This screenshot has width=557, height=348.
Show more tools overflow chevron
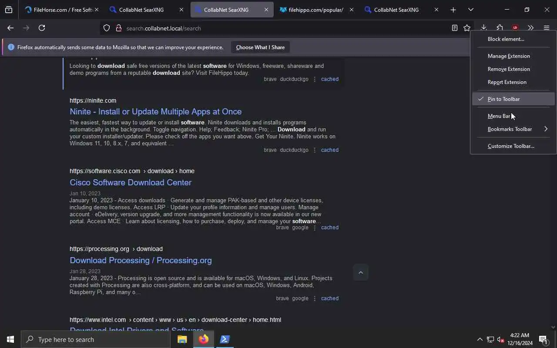pyautogui.click(x=530, y=28)
